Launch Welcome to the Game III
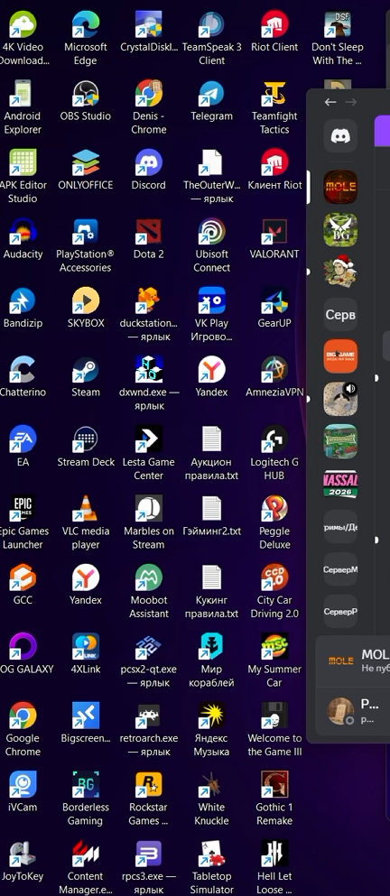Screen dimensions: 390x896 274,716
